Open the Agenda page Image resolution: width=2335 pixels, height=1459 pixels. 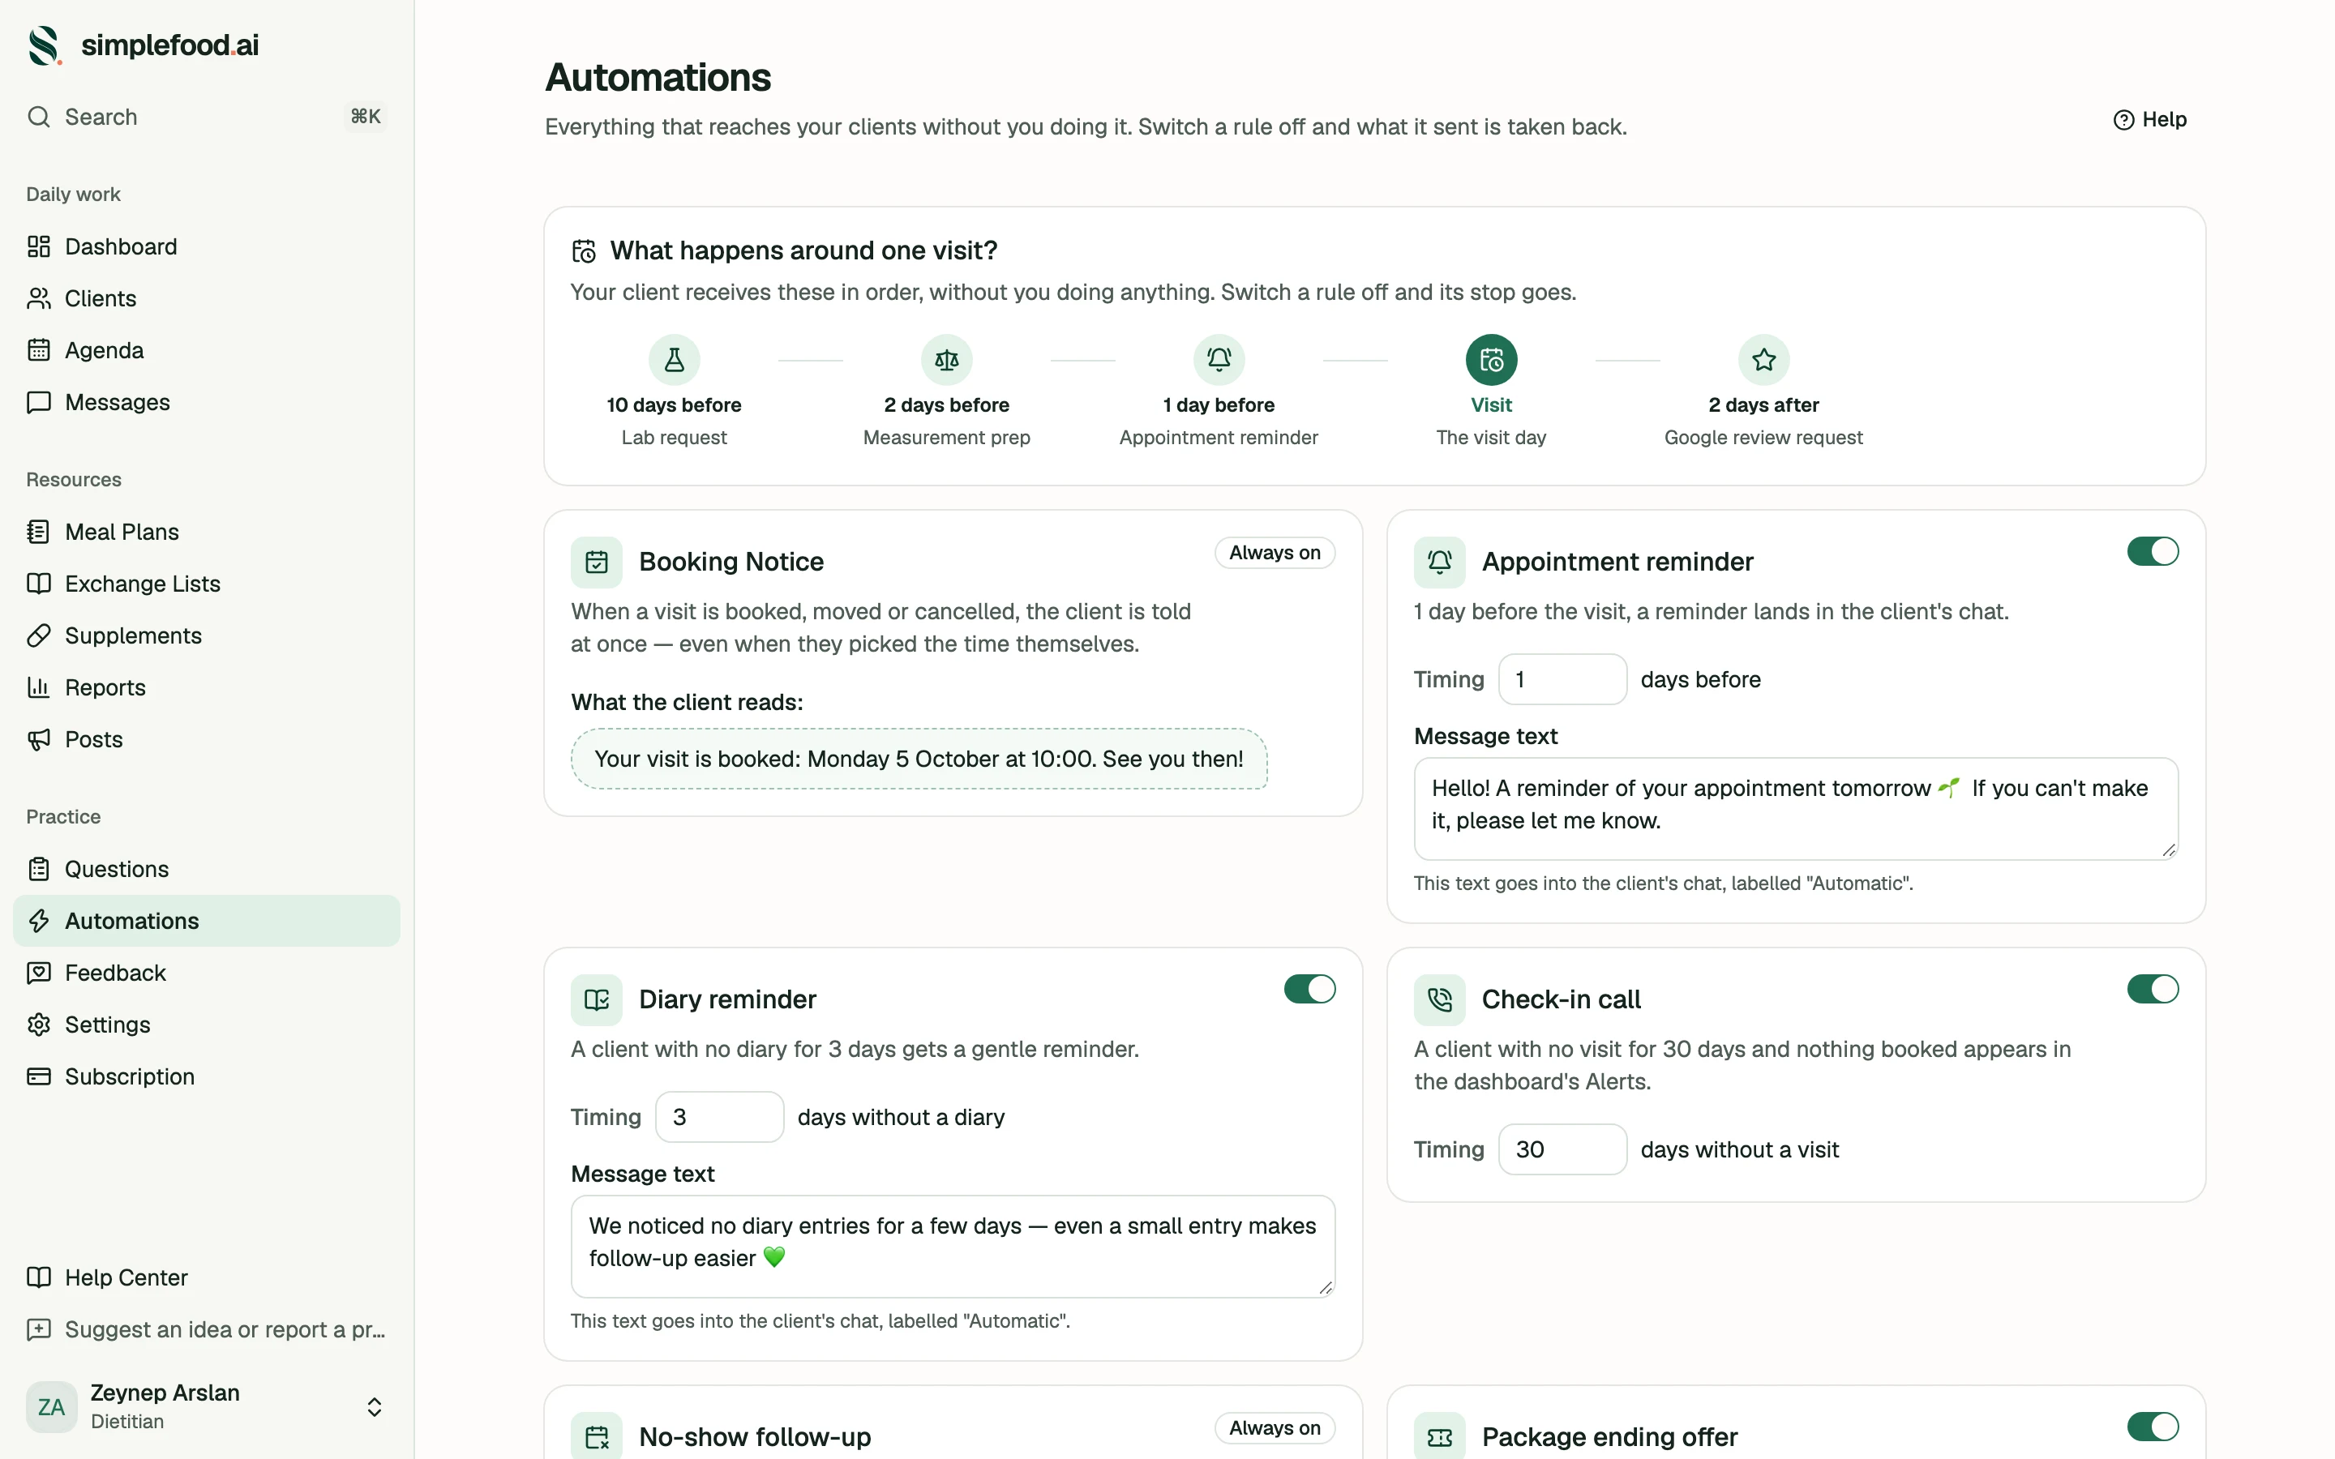click(x=207, y=350)
